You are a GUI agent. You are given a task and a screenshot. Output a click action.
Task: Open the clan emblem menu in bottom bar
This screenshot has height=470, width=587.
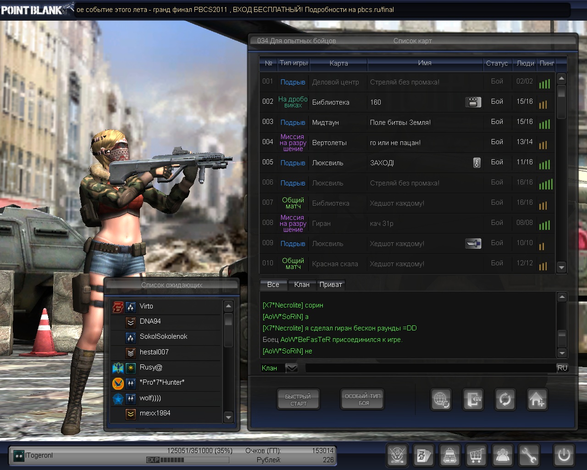tap(397, 455)
